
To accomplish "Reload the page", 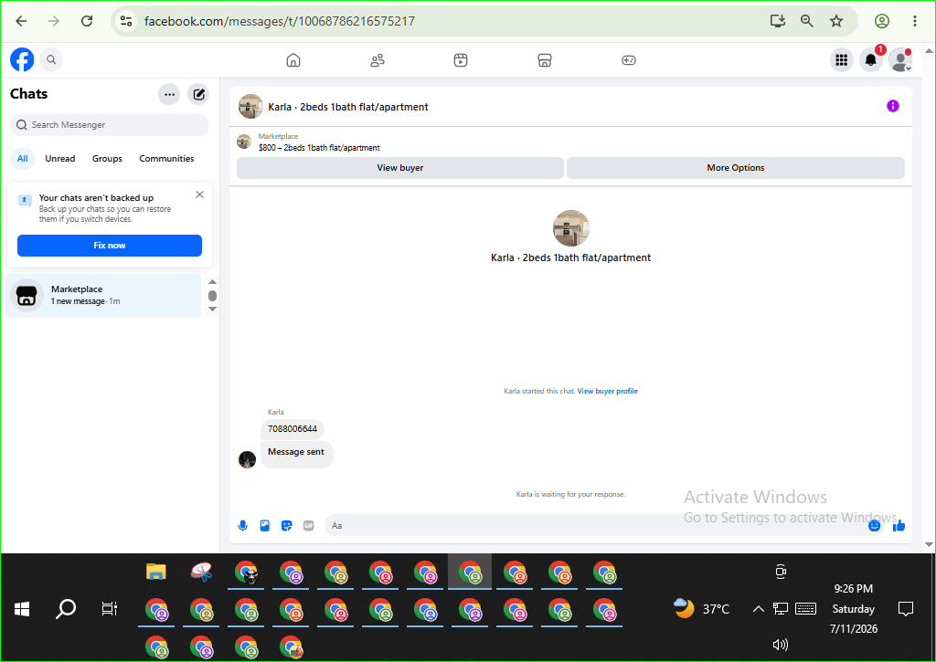I will [87, 21].
